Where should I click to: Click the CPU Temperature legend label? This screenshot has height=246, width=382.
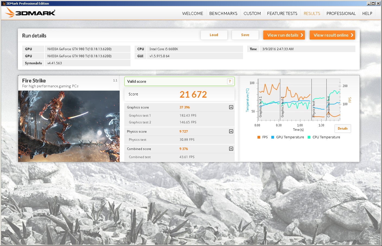click(x=326, y=137)
